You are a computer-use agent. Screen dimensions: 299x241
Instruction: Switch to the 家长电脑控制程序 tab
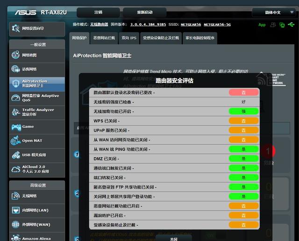coord(200,38)
